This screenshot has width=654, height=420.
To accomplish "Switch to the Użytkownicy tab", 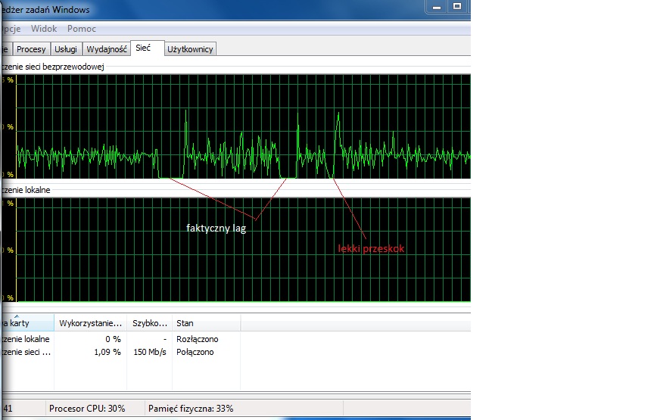I will pos(190,48).
